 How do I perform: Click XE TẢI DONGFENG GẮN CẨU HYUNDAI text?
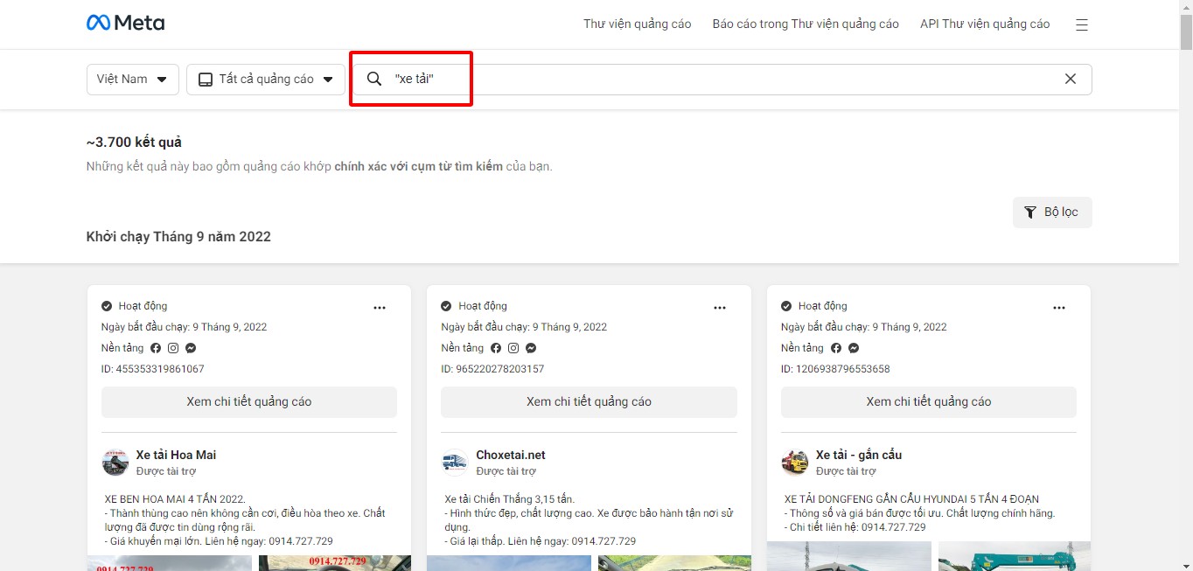tap(912, 499)
